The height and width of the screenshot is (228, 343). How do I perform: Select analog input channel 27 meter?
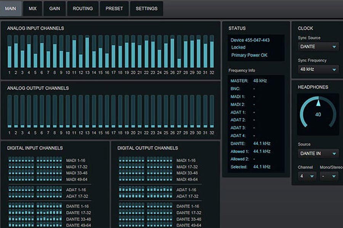click(179, 51)
